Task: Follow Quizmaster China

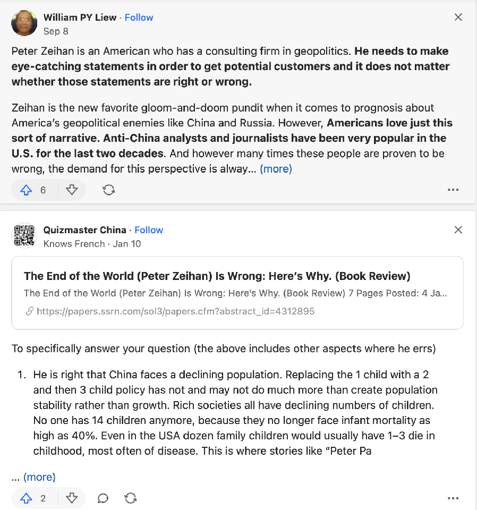Action: tap(149, 230)
